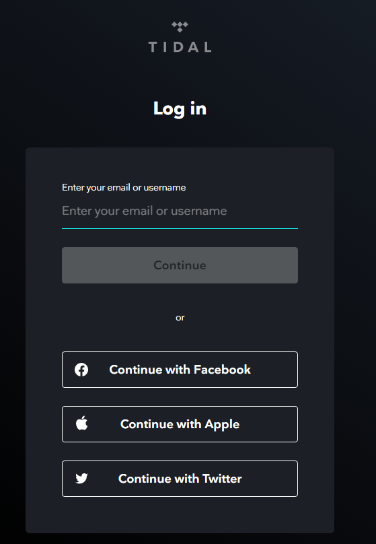Click the grey placeholder text inside the username field

[145, 211]
